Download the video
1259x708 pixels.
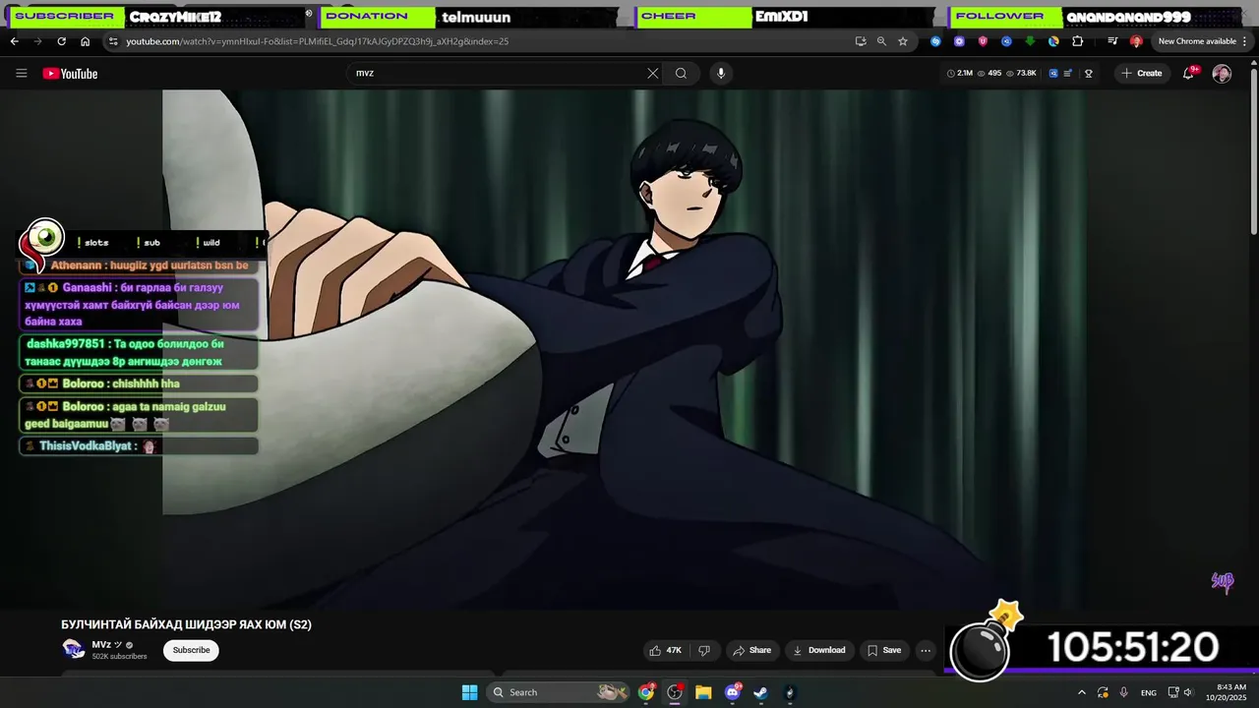coord(819,650)
